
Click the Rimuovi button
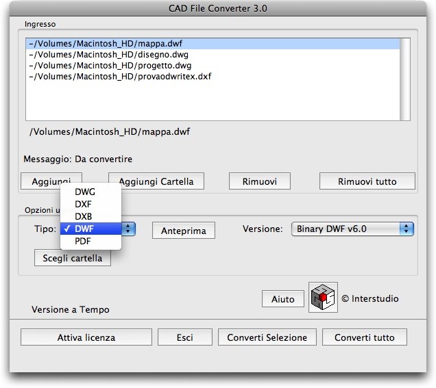coord(259,181)
